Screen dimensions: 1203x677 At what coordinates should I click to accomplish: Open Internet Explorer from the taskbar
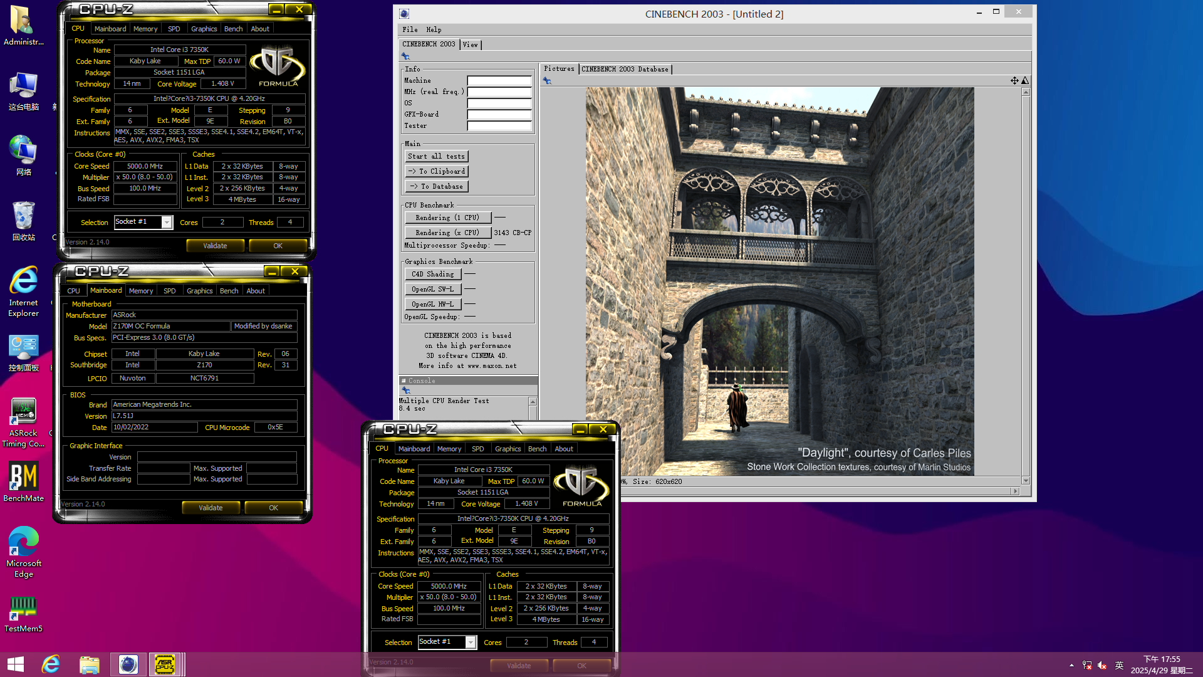pyautogui.click(x=51, y=664)
